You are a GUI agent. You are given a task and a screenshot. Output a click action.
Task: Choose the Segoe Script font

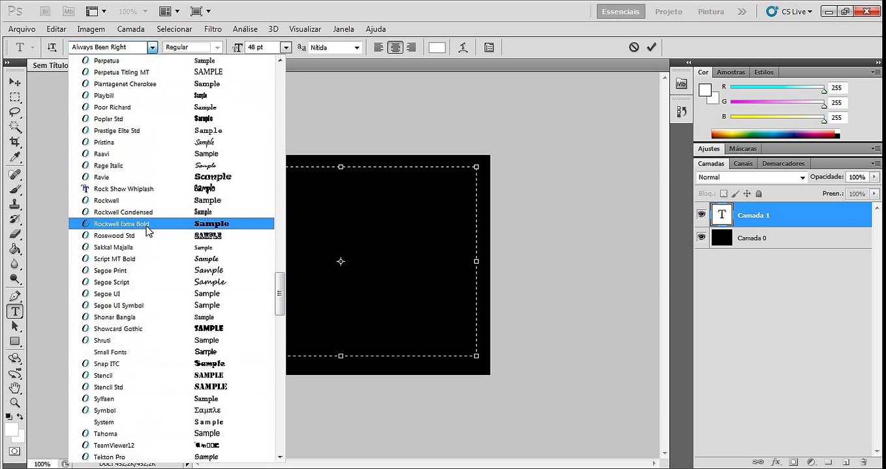click(171, 282)
